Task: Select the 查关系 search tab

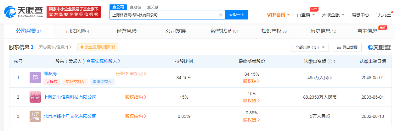Action: pos(153,7)
